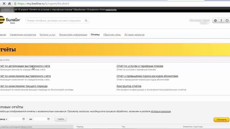Open 'Финансовая информация' menu

(x=73, y=35)
